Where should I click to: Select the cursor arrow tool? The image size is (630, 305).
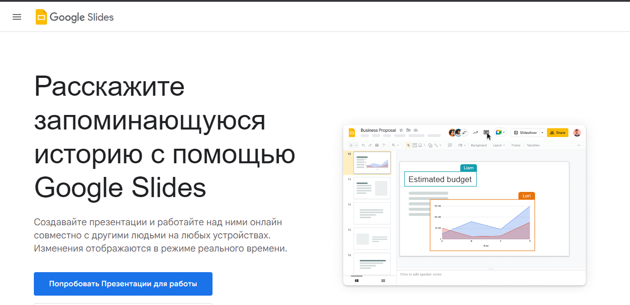coord(408,145)
